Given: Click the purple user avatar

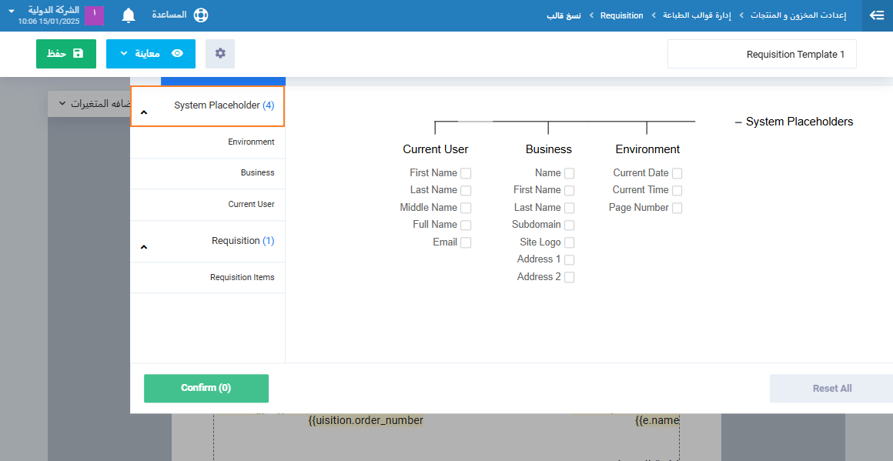Looking at the screenshot, I should coord(94,15).
